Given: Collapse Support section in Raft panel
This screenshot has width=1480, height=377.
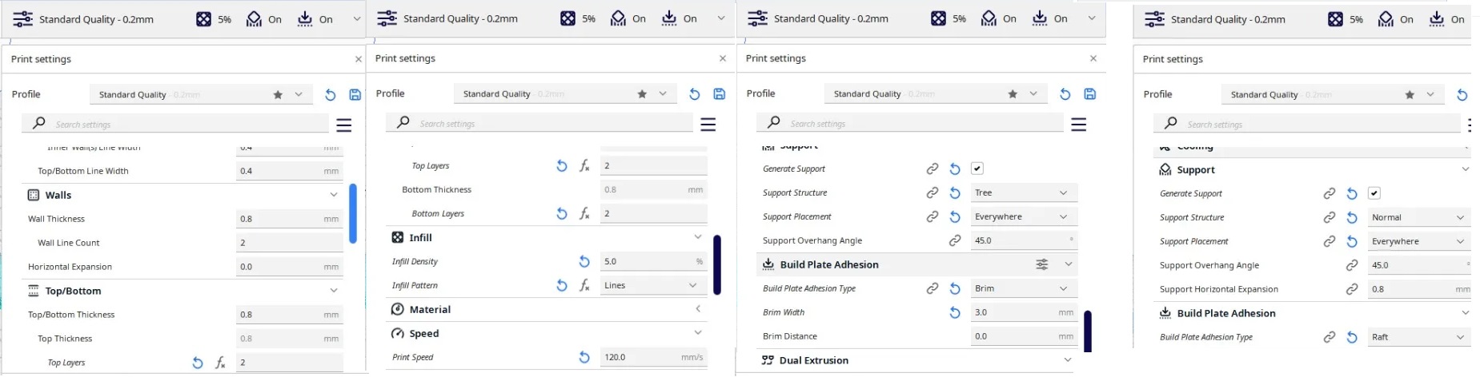Looking at the screenshot, I should coord(1466,169).
